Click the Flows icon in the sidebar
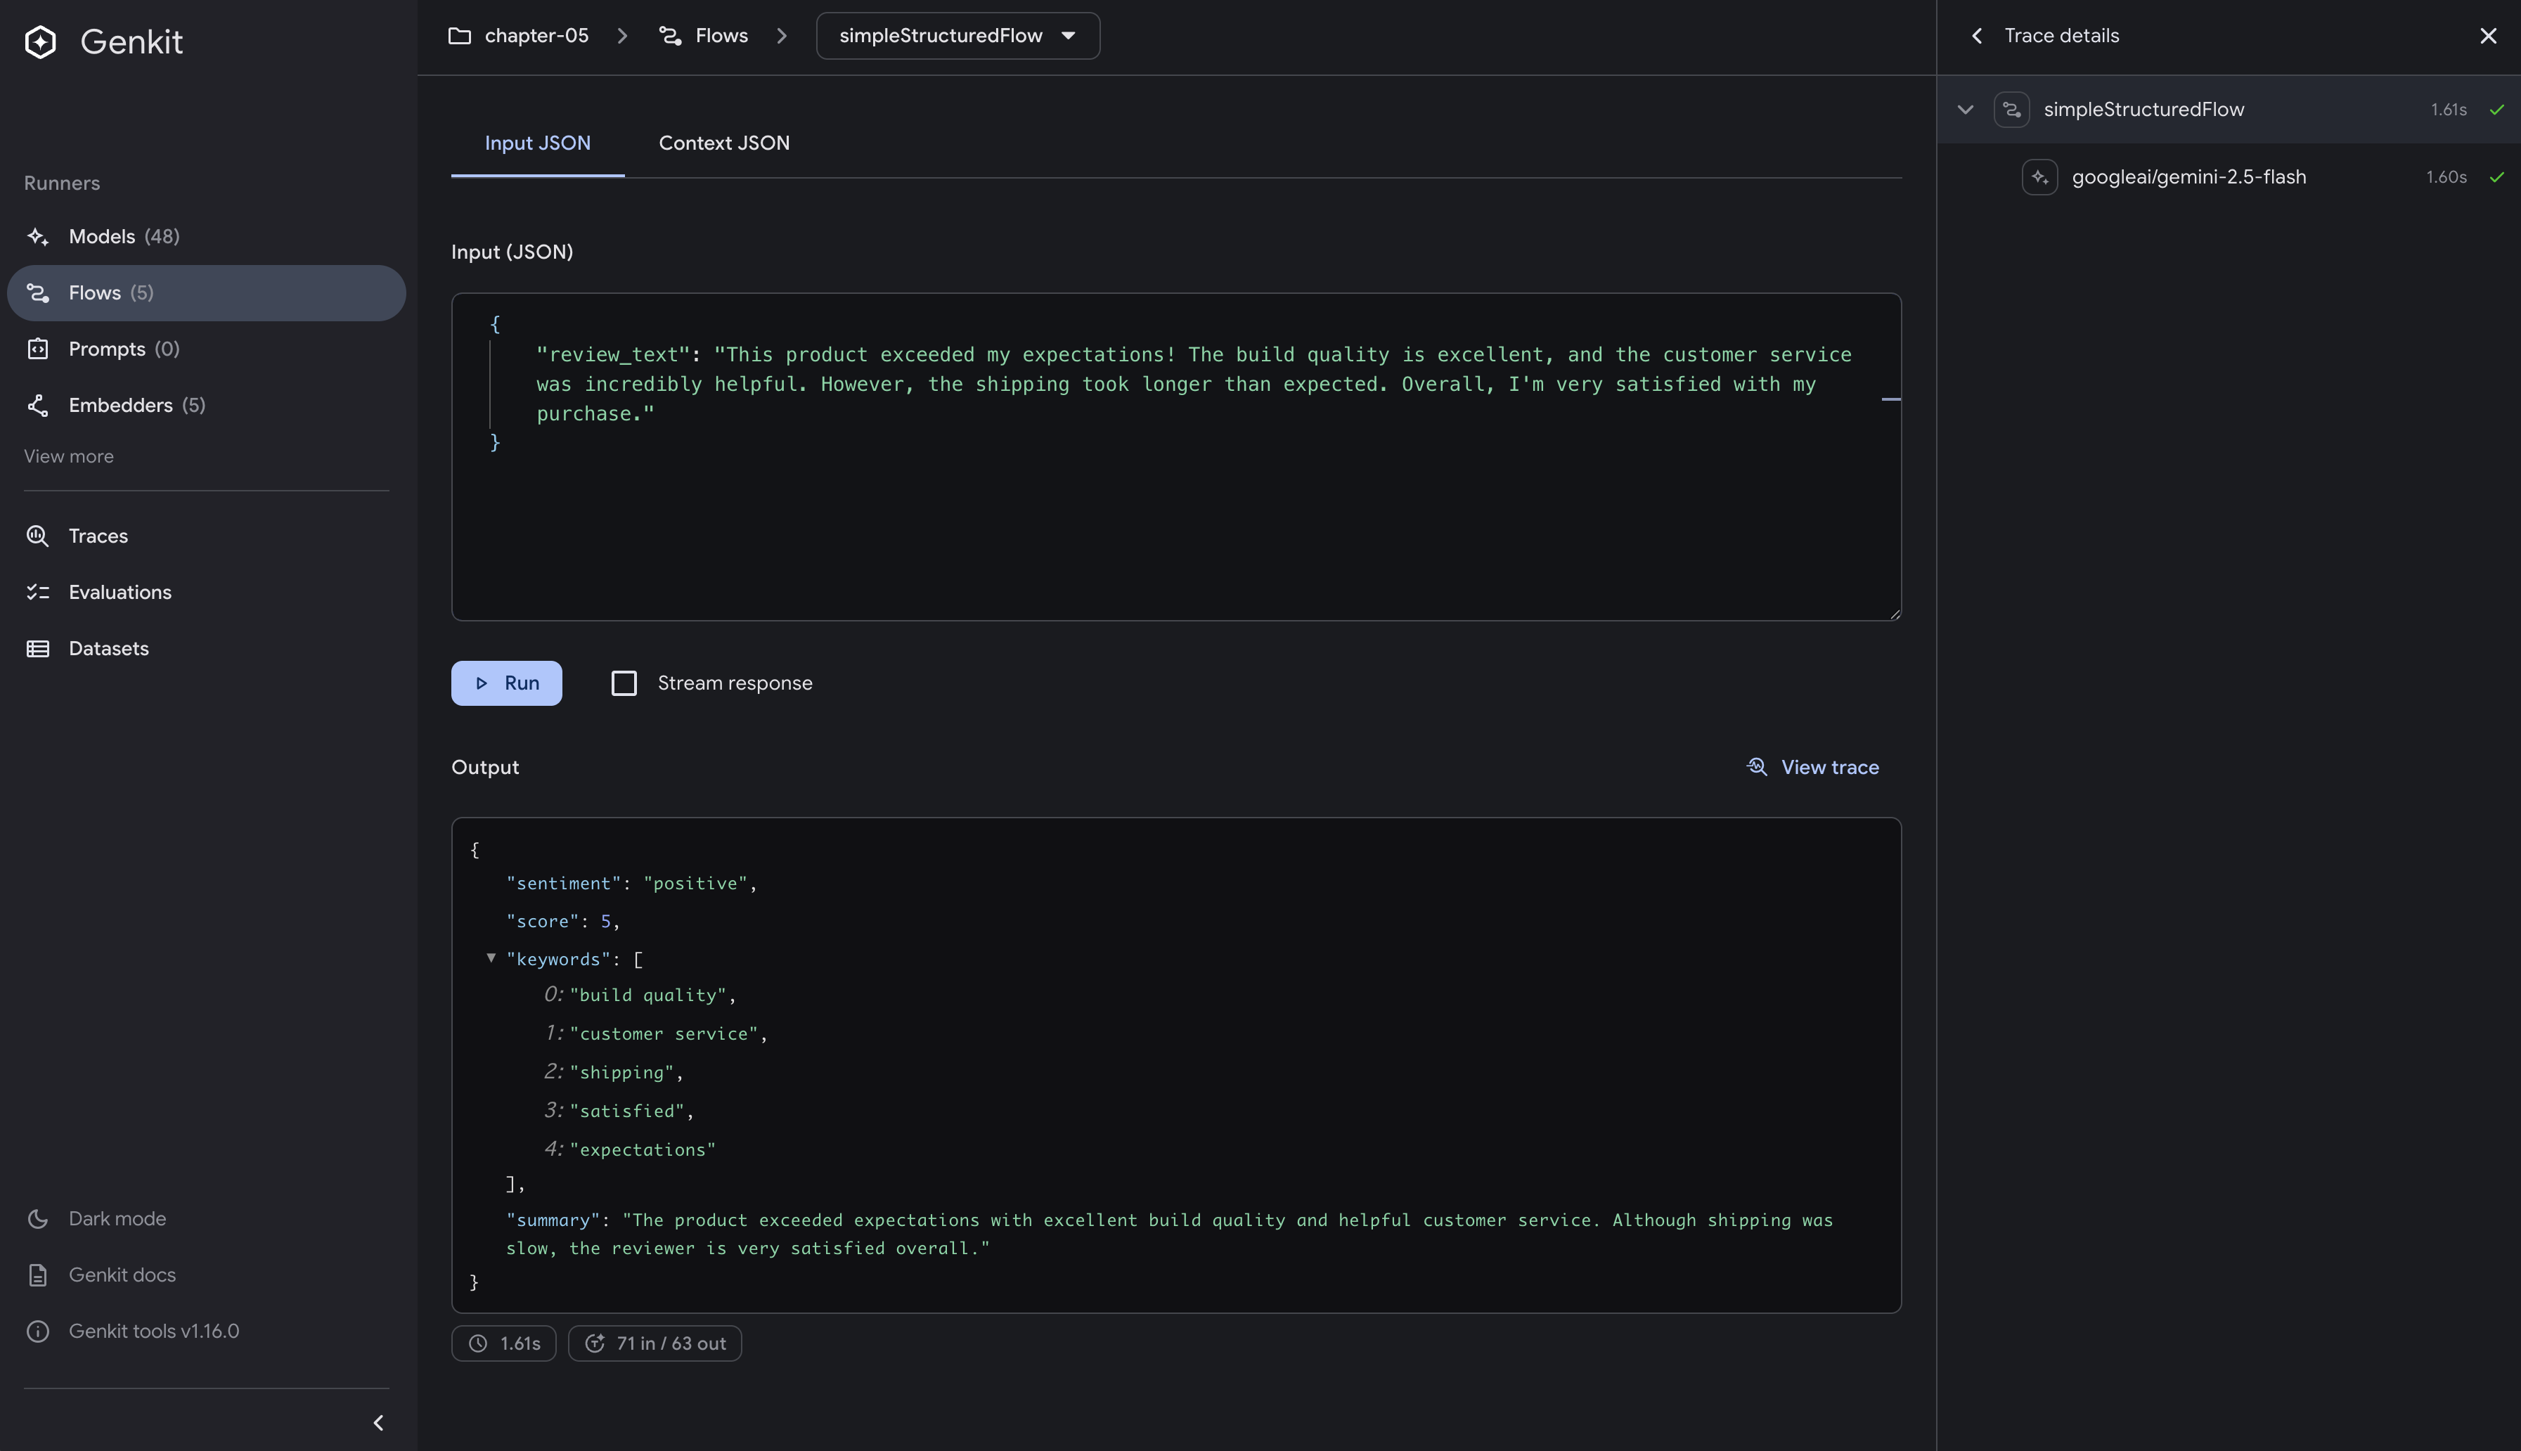 click(x=38, y=293)
